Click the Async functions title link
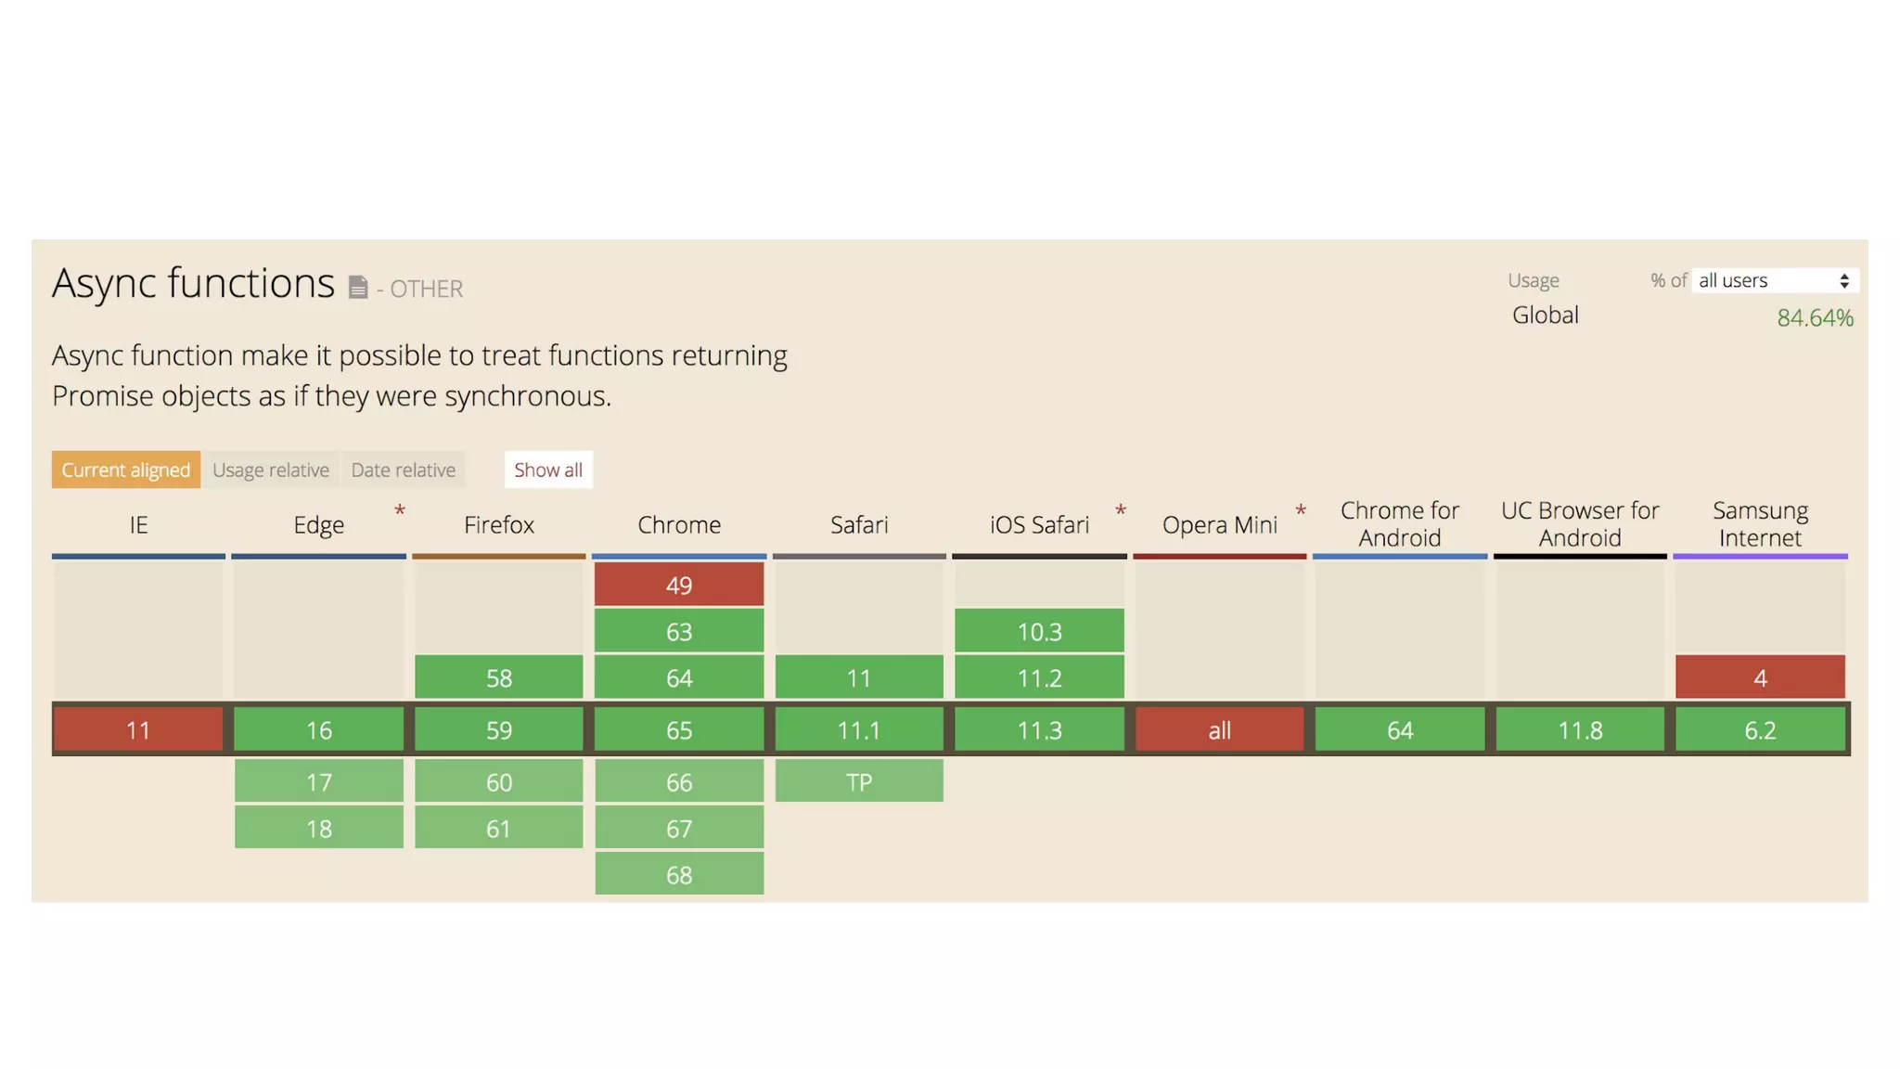Image resolution: width=1900 pixels, height=1069 pixels. click(193, 283)
